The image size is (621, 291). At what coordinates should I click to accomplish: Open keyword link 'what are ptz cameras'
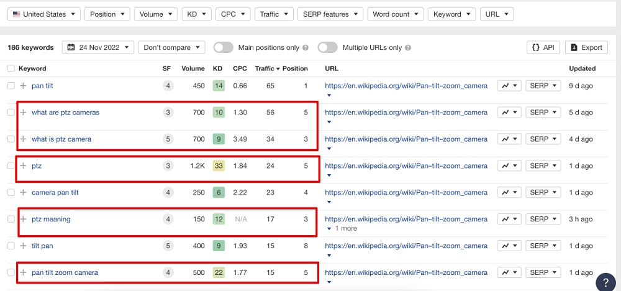pyautogui.click(x=65, y=112)
